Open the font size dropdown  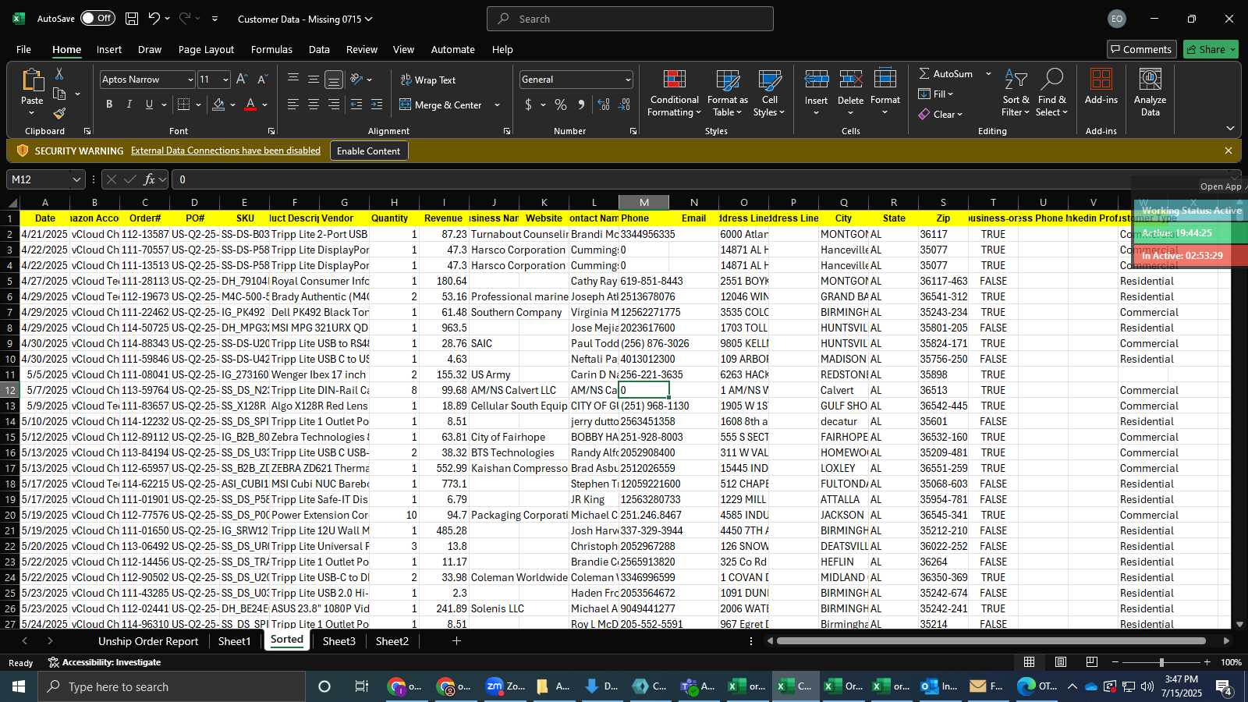coord(225,80)
